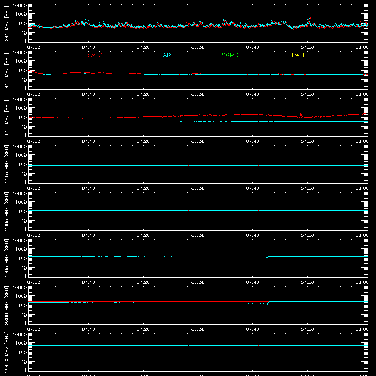The image size is (376, 376).
Task: Click the 07:10 label under the 1415 MHz panel
Action: coord(88,188)
